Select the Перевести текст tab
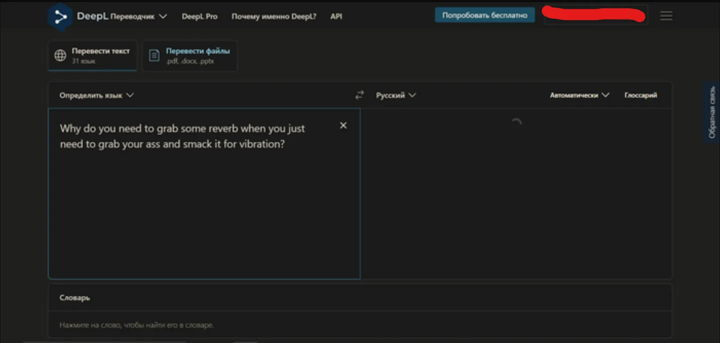 (92, 56)
